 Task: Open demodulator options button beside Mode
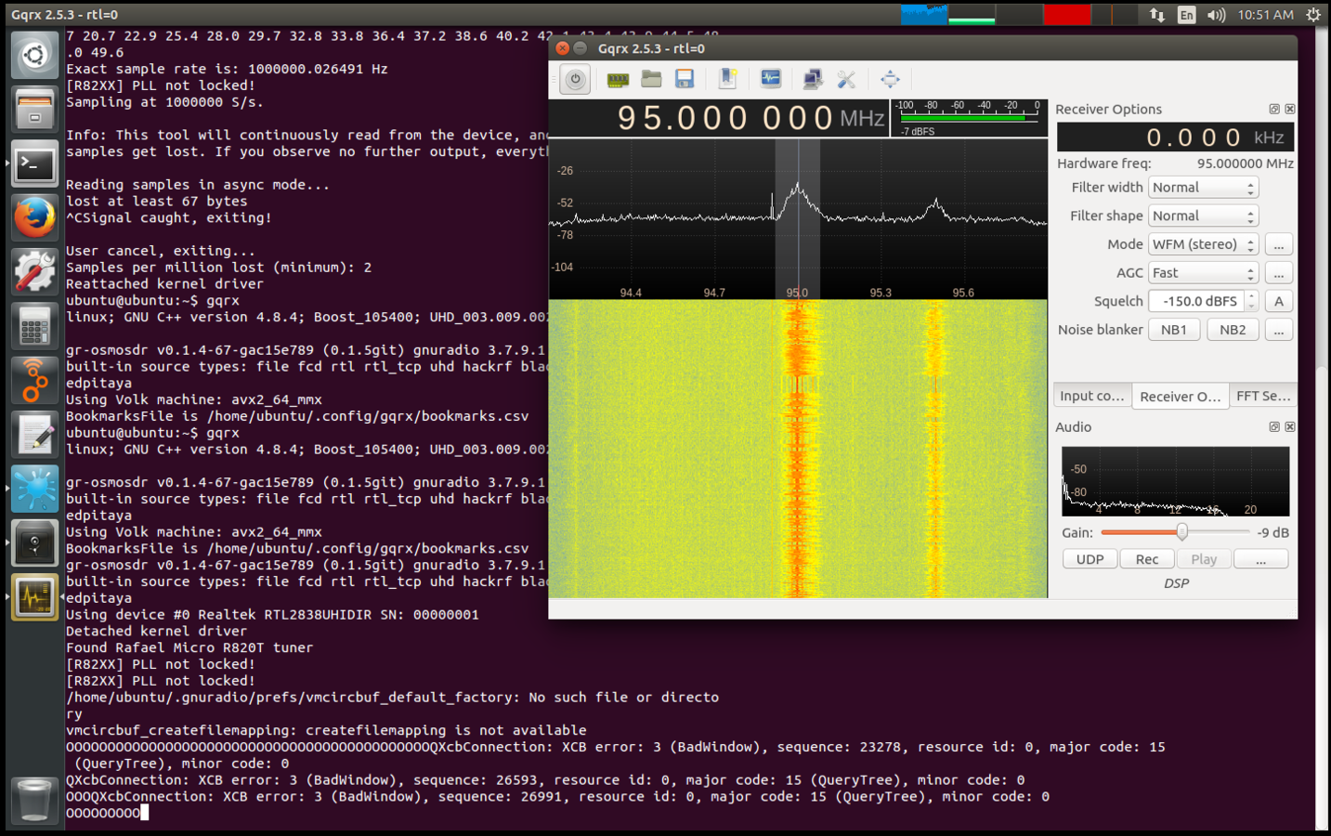click(x=1279, y=244)
